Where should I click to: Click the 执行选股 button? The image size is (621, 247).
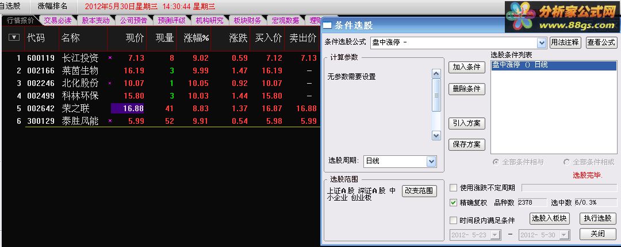point(598,218)
